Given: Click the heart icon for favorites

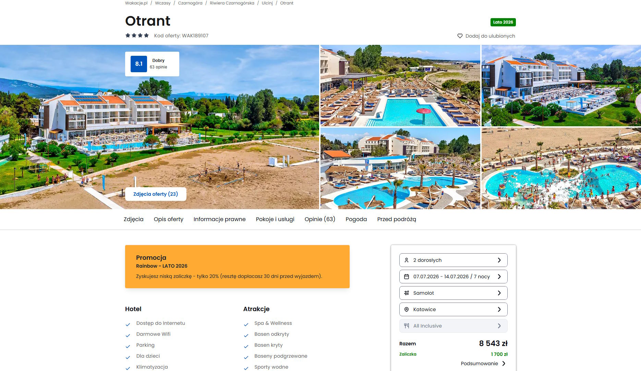Looking at the screenshot, I should (x=460, y=36).
